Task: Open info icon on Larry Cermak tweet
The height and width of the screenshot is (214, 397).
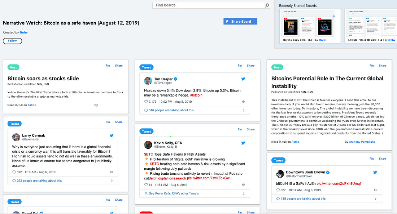Action: 112,172
